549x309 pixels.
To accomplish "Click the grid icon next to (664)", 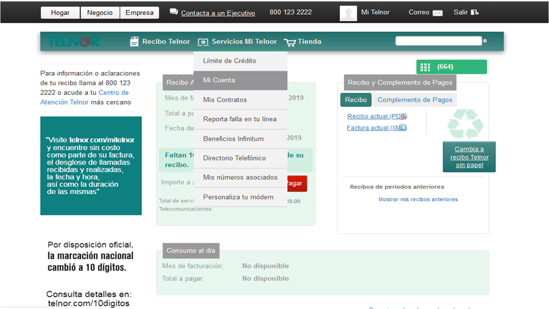I will tap(425, 67).
